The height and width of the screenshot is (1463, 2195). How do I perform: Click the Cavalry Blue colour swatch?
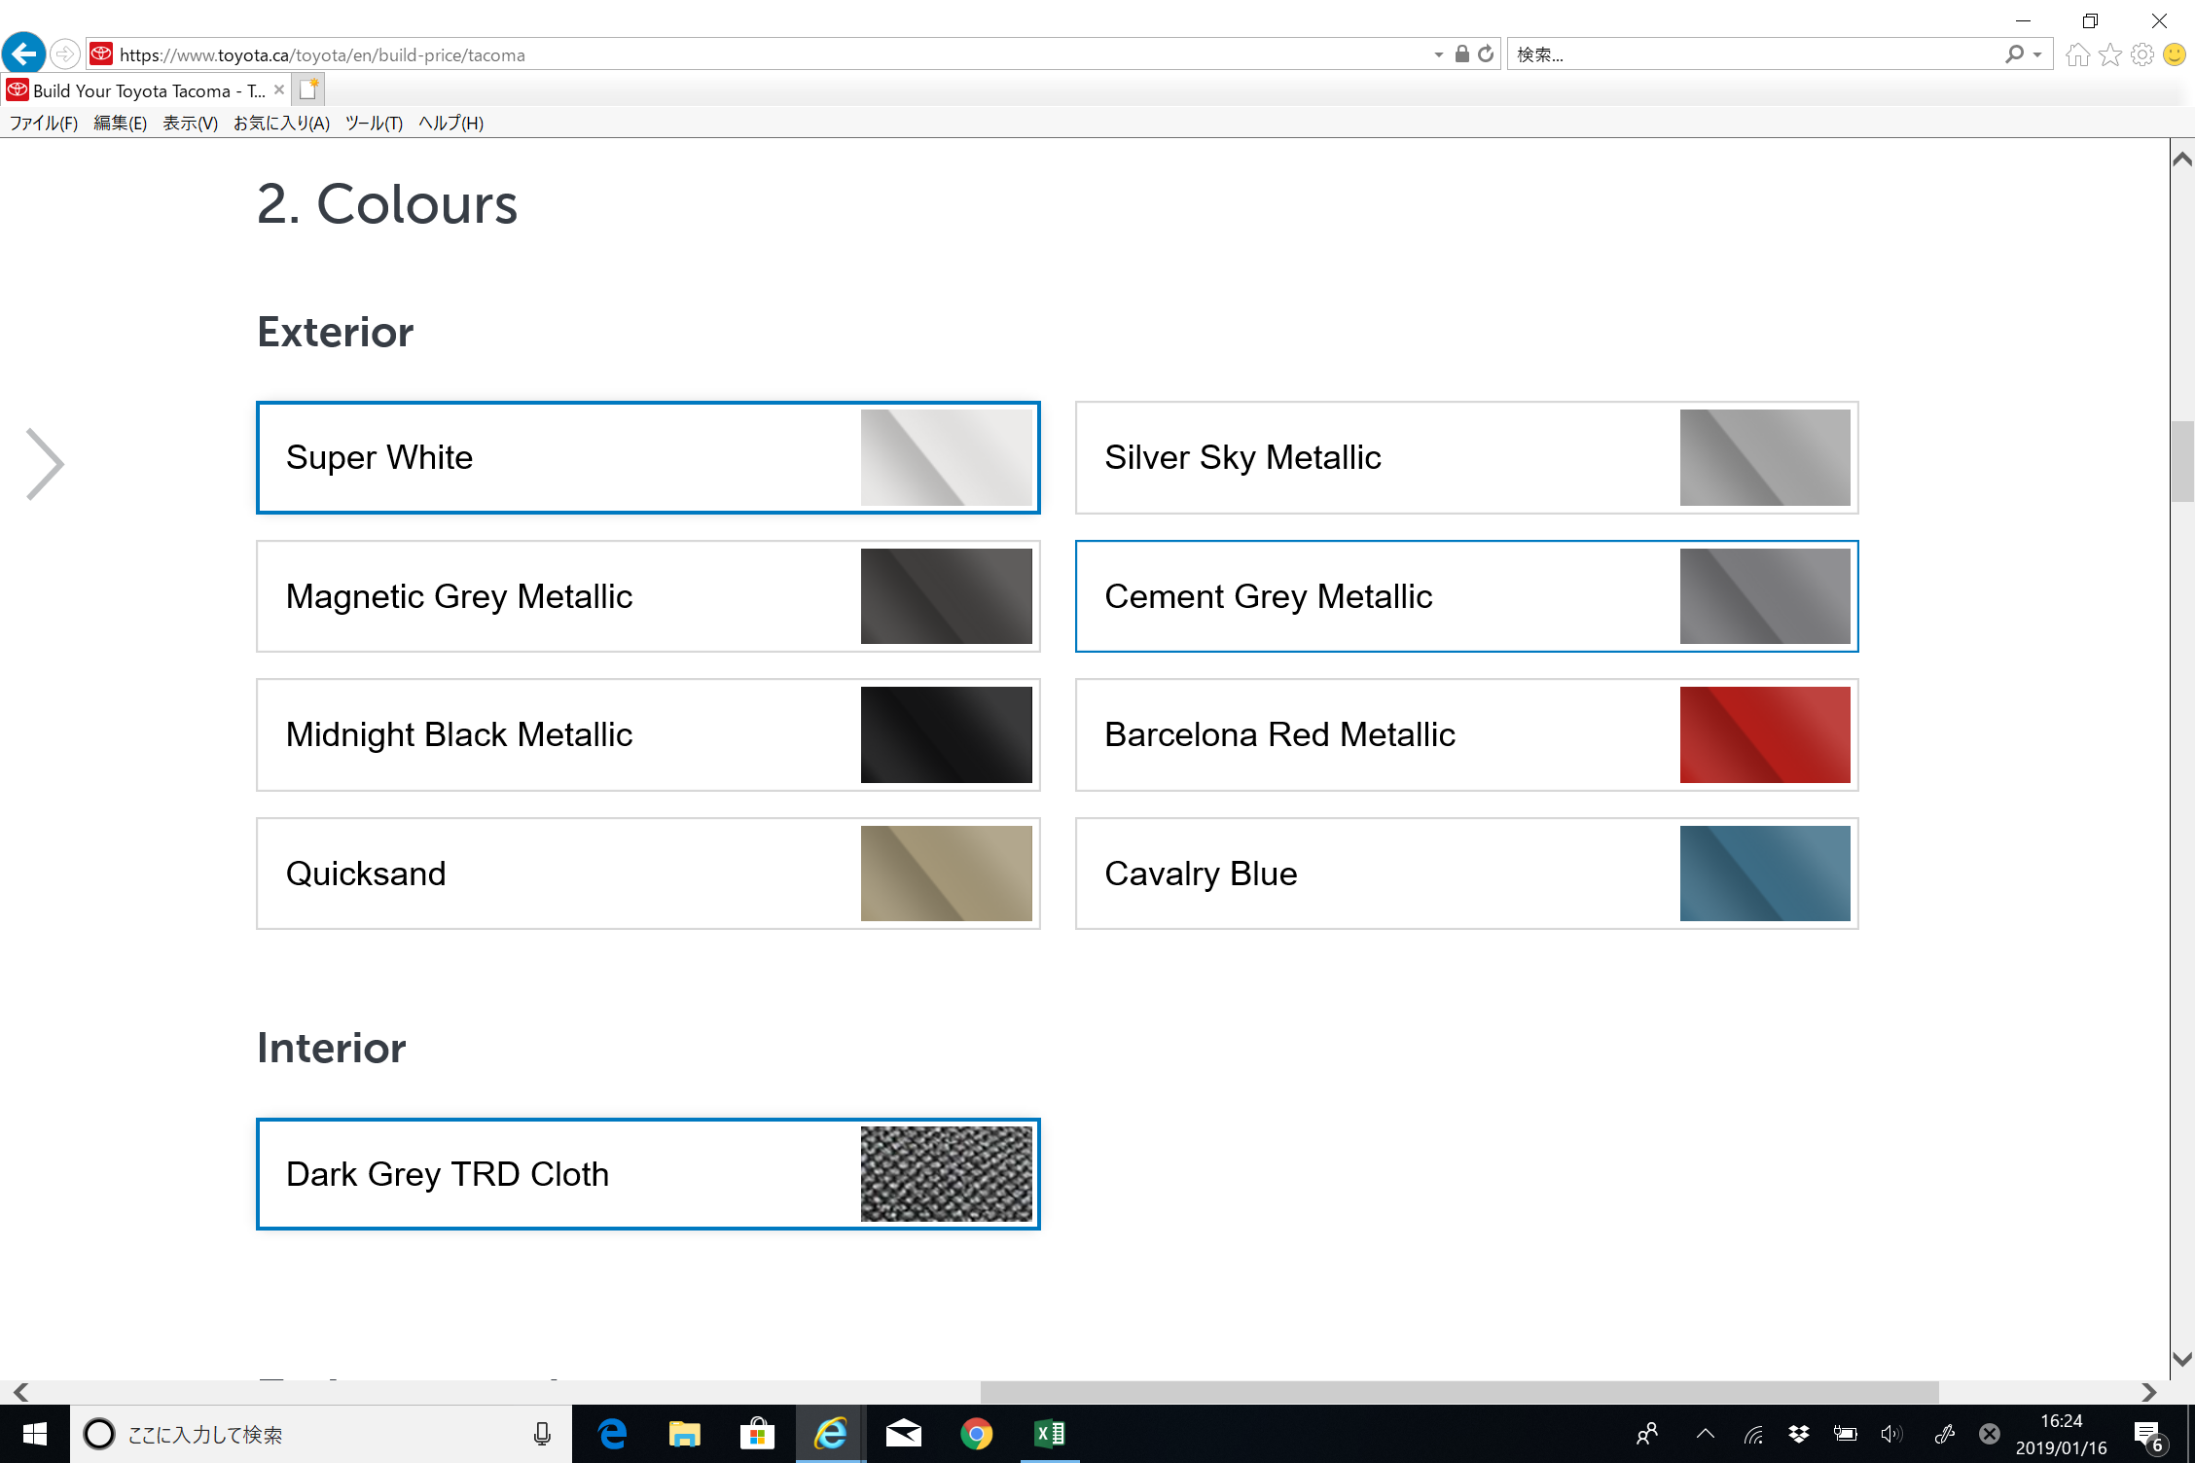coord(1765,874)
